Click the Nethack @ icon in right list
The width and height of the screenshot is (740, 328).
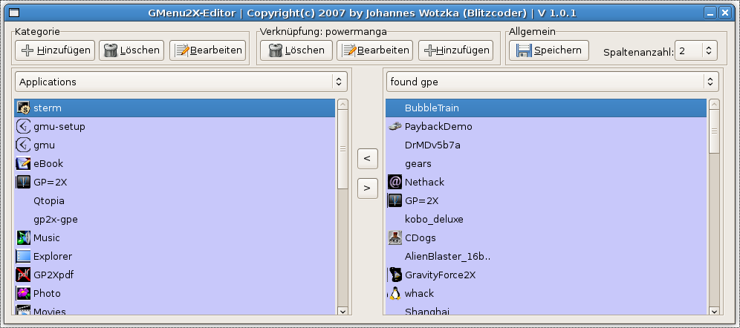tap(395, 182)
